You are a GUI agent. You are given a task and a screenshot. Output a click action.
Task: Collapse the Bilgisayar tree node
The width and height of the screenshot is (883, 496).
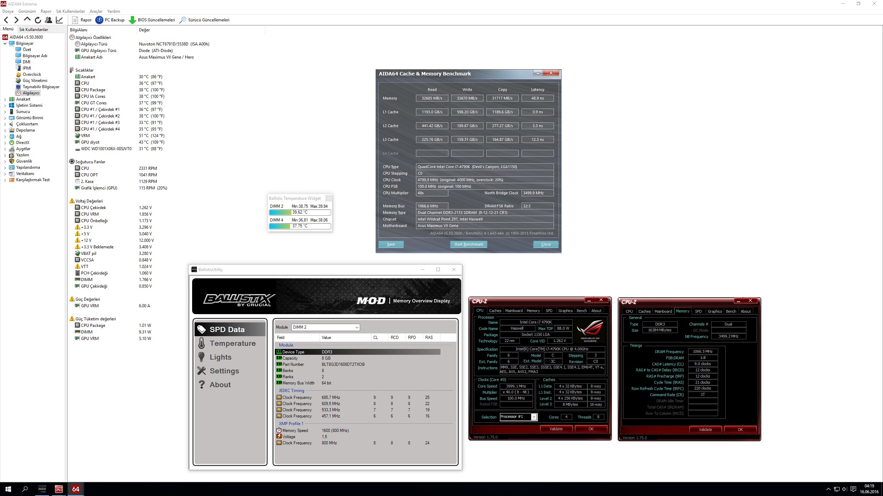click(5, 43)
